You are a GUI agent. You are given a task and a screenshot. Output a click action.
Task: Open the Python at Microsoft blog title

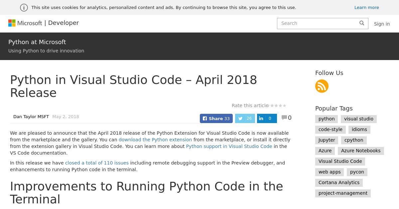[37, 42]
